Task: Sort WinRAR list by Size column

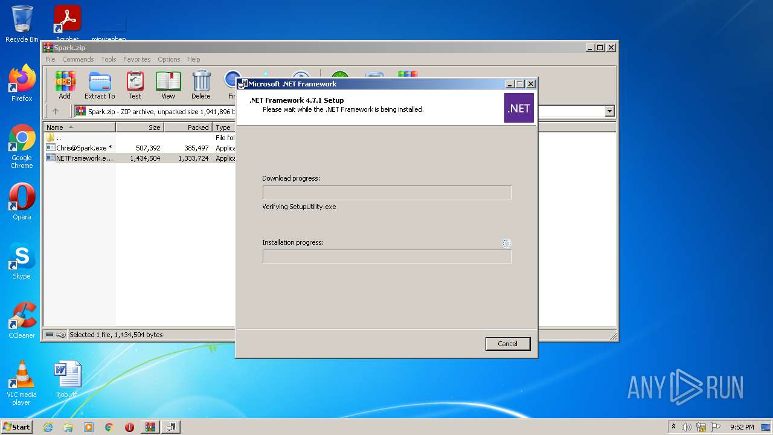Action: (140, 127)
